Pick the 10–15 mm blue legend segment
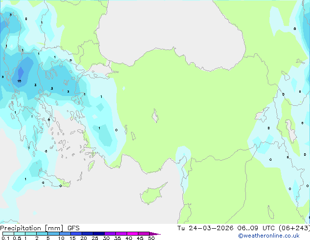310x240 pixels. (x=65, y=234)
